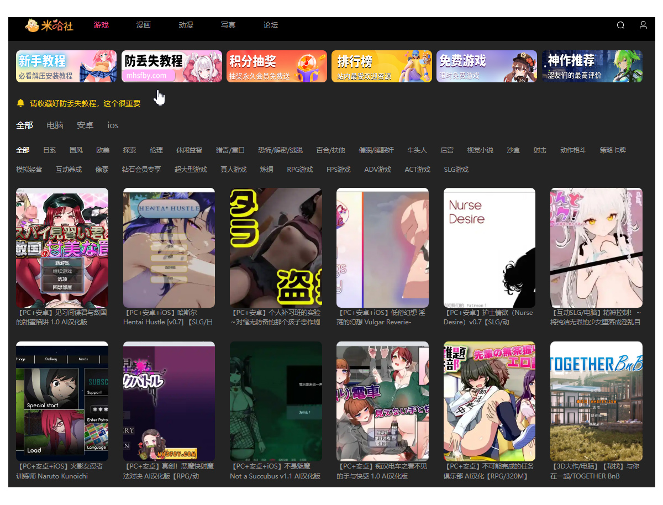This screenshot has height=505, width=663.
Task: Open the 防丢失教程 banner
Action: click(x=171, y=65)
